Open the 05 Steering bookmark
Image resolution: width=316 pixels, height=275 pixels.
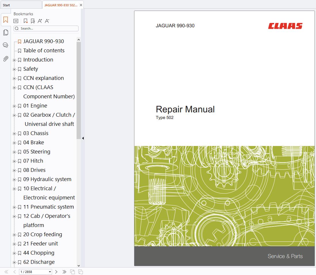click(x=37, y=152)
